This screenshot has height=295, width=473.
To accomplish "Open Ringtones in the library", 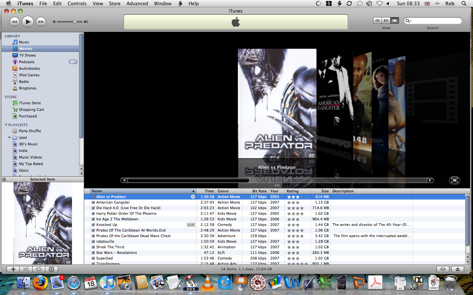I will pyautogui.click(x=27, y=88).
